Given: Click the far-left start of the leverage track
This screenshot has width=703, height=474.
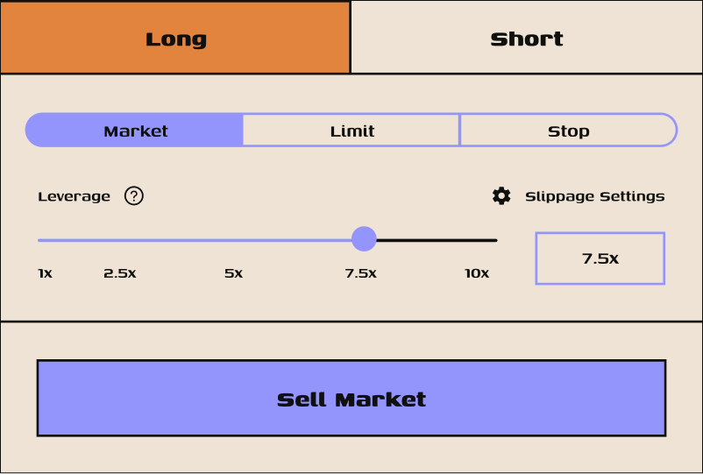Looking at the screenshot, I should point(40,240).
